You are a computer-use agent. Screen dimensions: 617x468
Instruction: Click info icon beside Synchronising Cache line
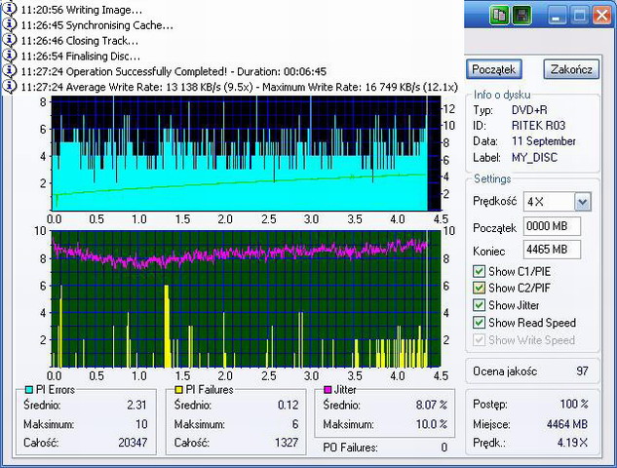tap(10, 24)
